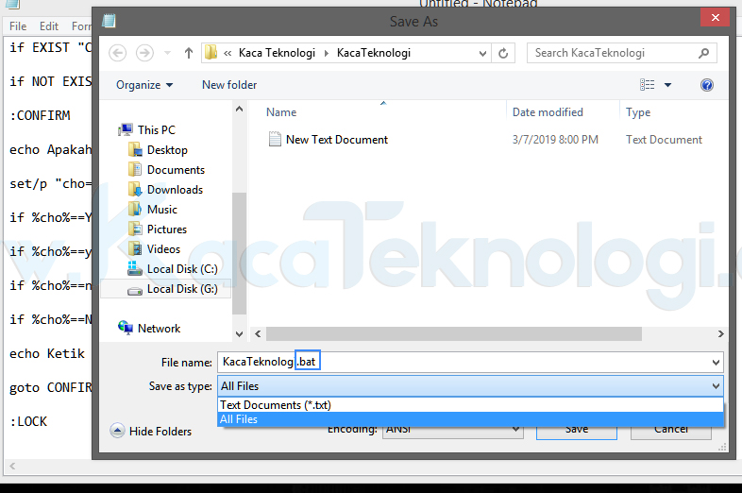Open Downloads in the navigation pane
Screen dimensions: 742x493
point(175,190)
